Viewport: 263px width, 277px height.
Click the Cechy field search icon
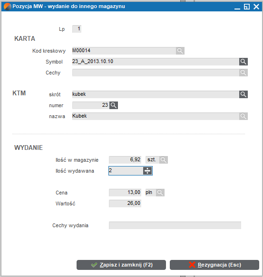click(244, 73)
